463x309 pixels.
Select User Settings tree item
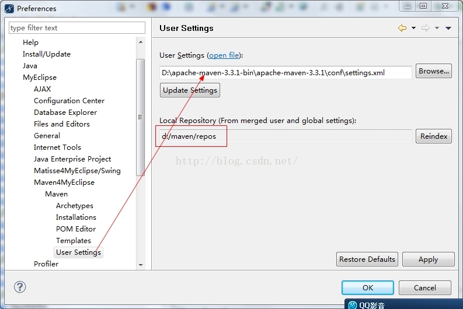[x=79, y=252]
